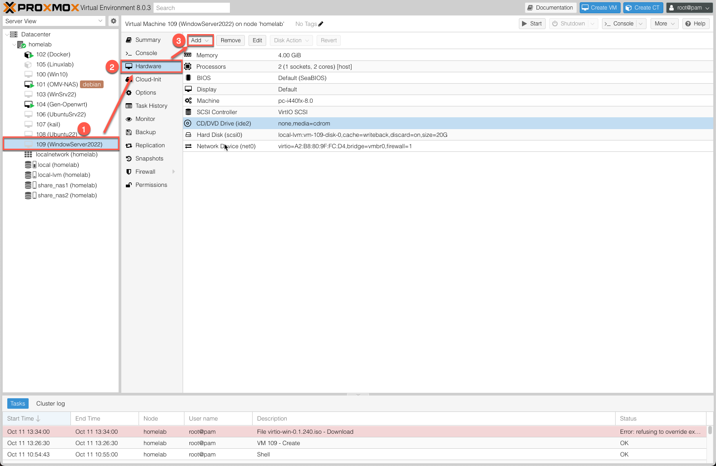Select the VM 109 - Create task row
The height and width of the screenshot is (466, 716).
(354, 443)
